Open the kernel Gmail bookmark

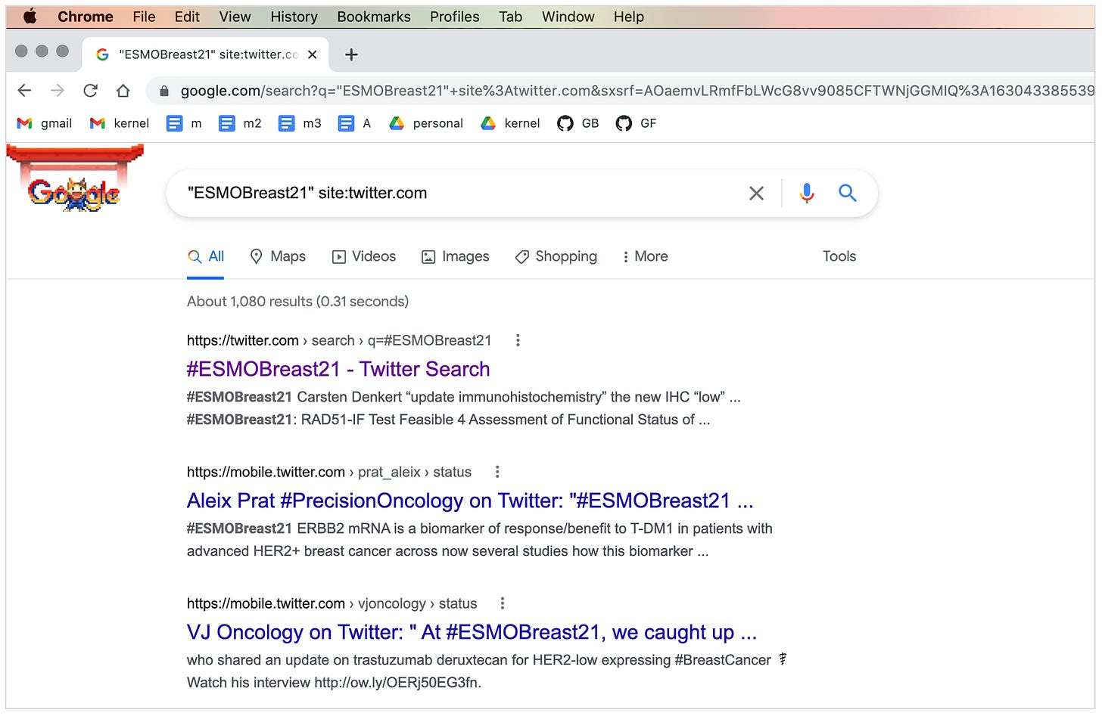(119, 123)
